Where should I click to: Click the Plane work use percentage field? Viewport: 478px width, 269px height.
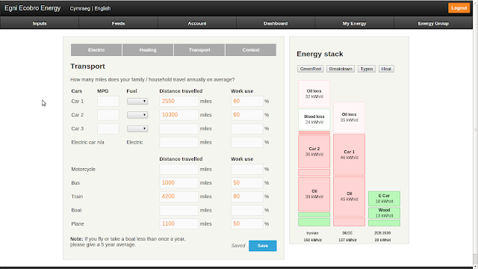(247, 224)
